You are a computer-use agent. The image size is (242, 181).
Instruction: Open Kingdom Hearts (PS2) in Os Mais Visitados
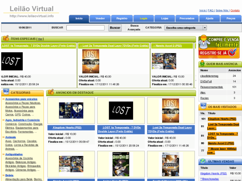pyautogui.click(x=222, y=119)
